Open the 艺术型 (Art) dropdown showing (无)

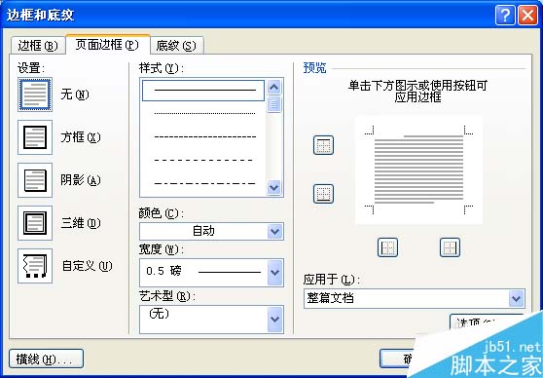point(211,320)
